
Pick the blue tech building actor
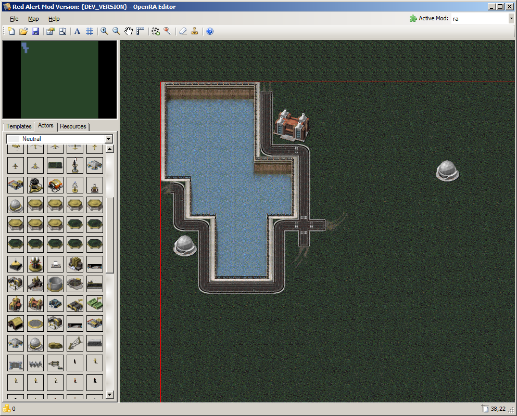[55, 304]
